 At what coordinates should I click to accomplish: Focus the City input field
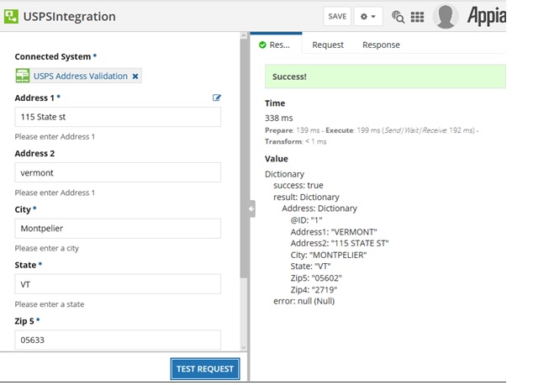[x=118, y=229]
